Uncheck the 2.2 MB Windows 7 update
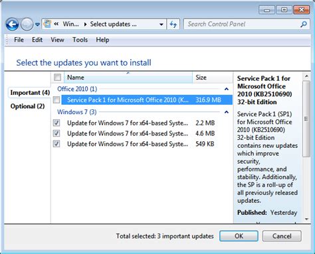 (56, 123)
